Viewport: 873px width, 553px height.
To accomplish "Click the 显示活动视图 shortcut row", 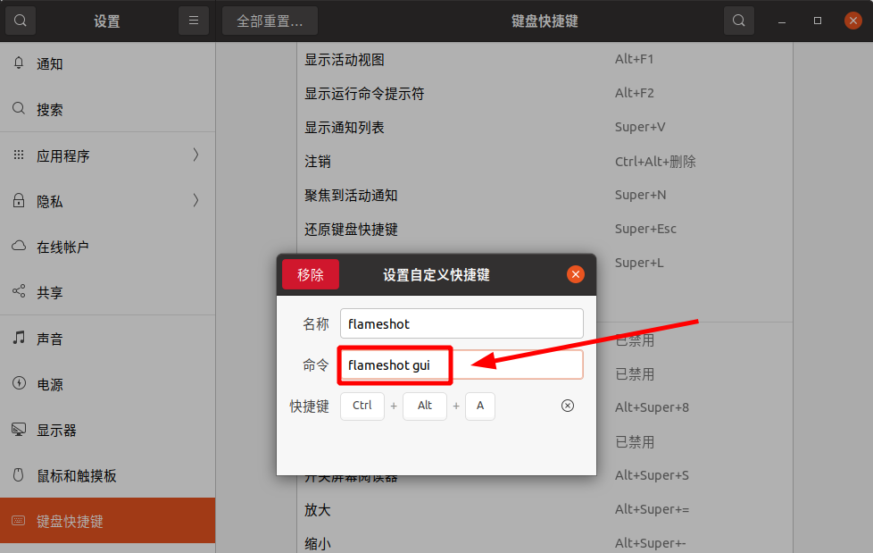I will click(x=545, y=59).
